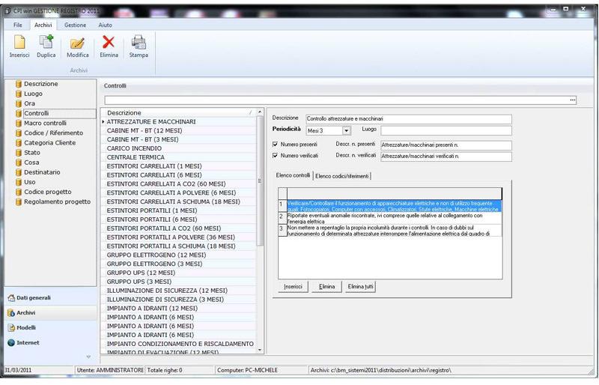Click the description list vertical scrollbar
This screenshot has height=385, width=599.
tap(261, 225)
